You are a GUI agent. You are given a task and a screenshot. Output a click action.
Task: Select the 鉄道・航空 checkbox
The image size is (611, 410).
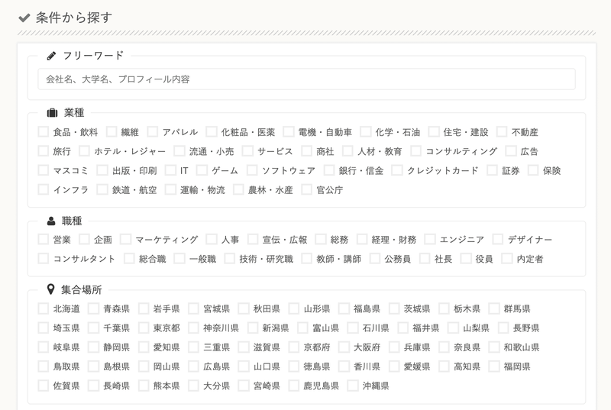[x=102, y=189]
